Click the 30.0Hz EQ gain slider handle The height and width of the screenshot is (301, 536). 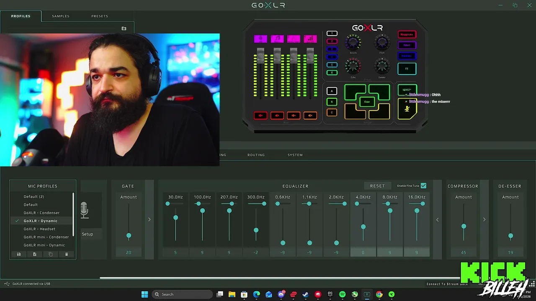(x=175, y=218)
